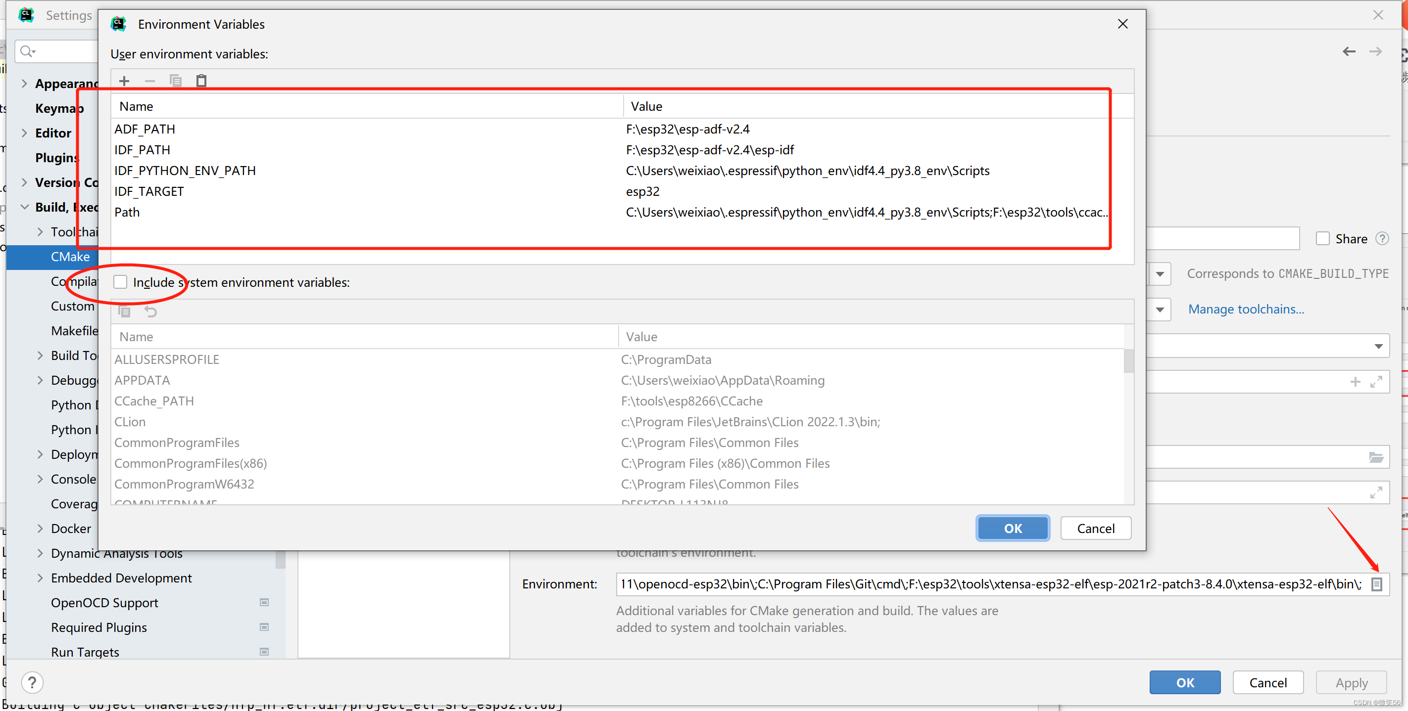The image size is (1408, 711).
Task: Expand the CMake options field
Action: (x=1376, y=382)
